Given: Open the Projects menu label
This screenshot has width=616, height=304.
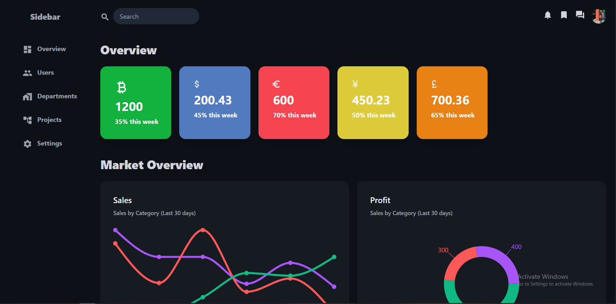Looking at the screenshot, I should coord(49,120).
